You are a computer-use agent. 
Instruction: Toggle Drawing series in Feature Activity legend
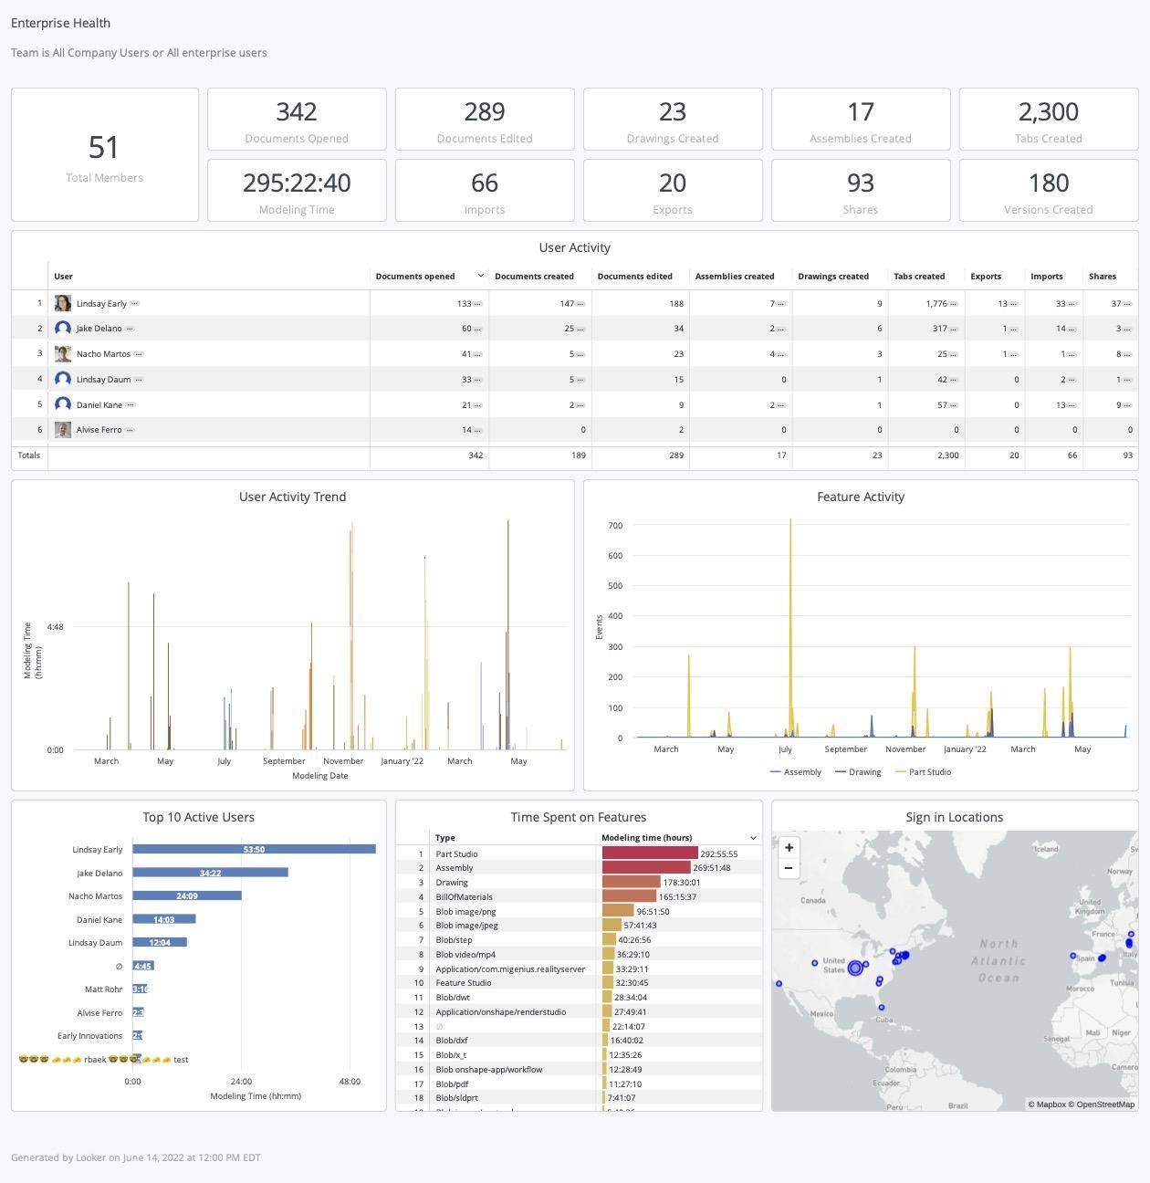[858, 772]
